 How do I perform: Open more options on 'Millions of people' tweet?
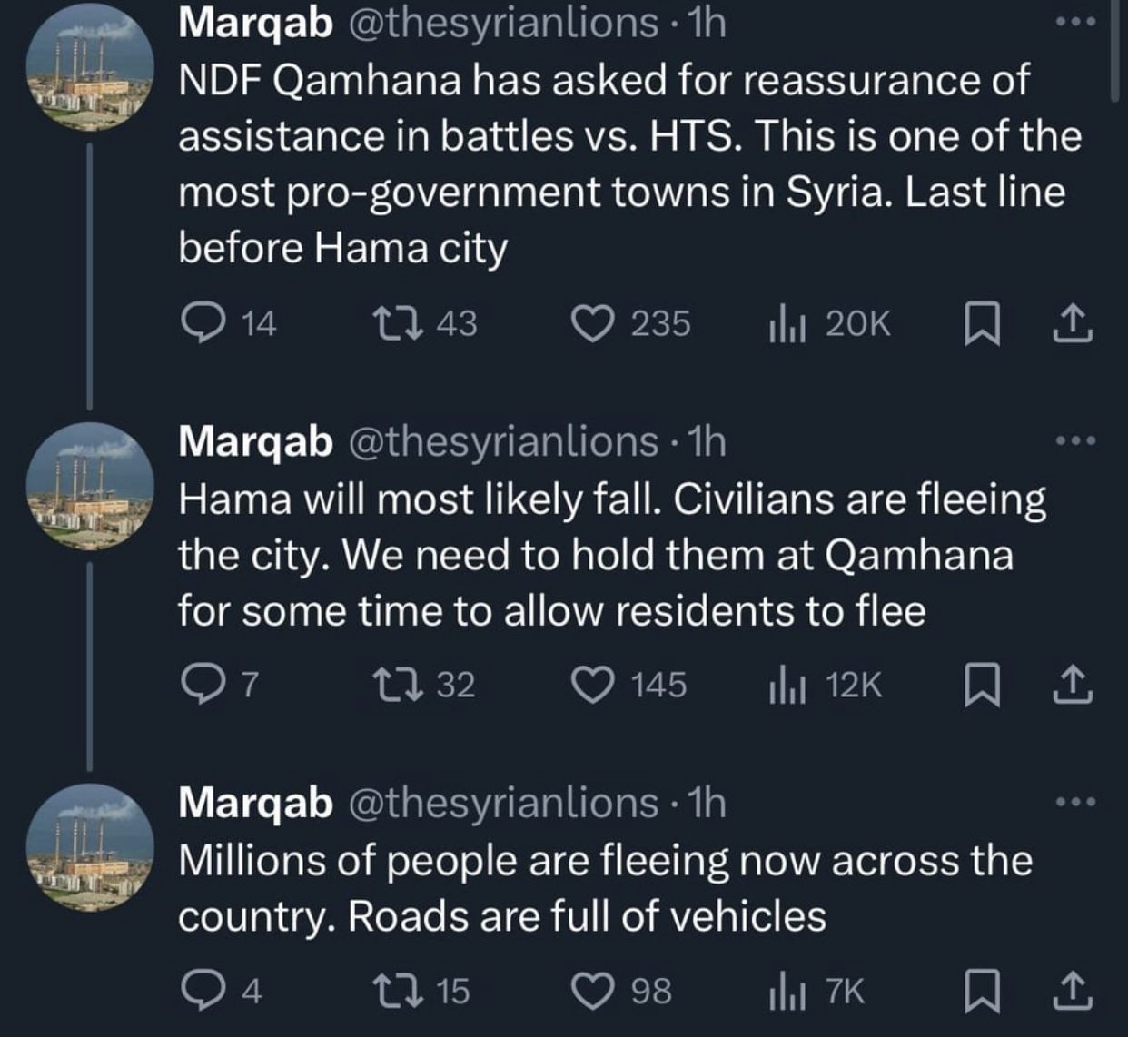pos(1076,802)
